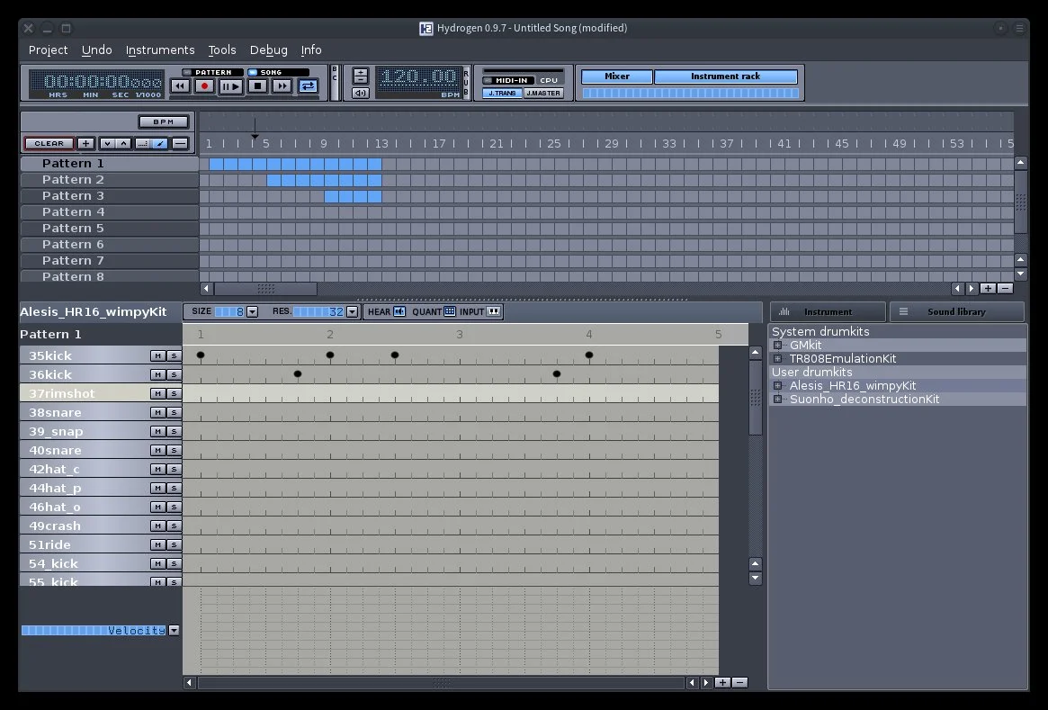This screenshot has width=1048, height=710.
Task: Solo the 42hat_c instrument
Action: click(x=174, y=470)
